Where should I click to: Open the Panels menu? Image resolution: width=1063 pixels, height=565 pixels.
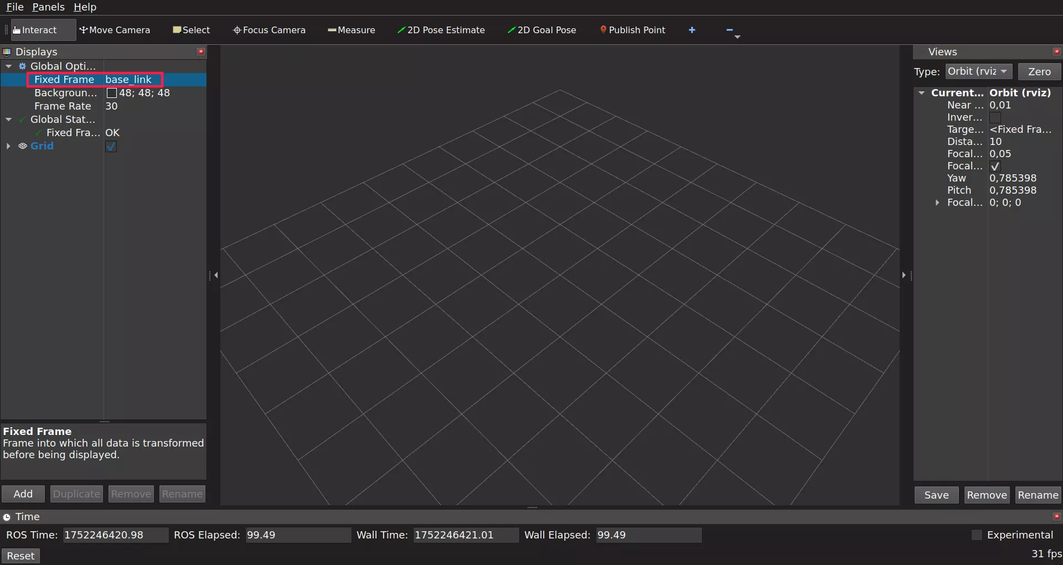pos(48,7)
